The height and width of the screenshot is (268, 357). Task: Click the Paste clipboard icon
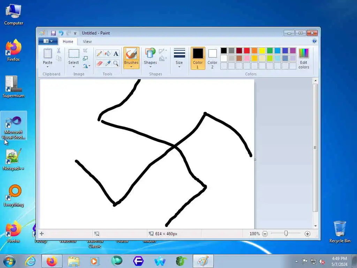coord(47,54)
